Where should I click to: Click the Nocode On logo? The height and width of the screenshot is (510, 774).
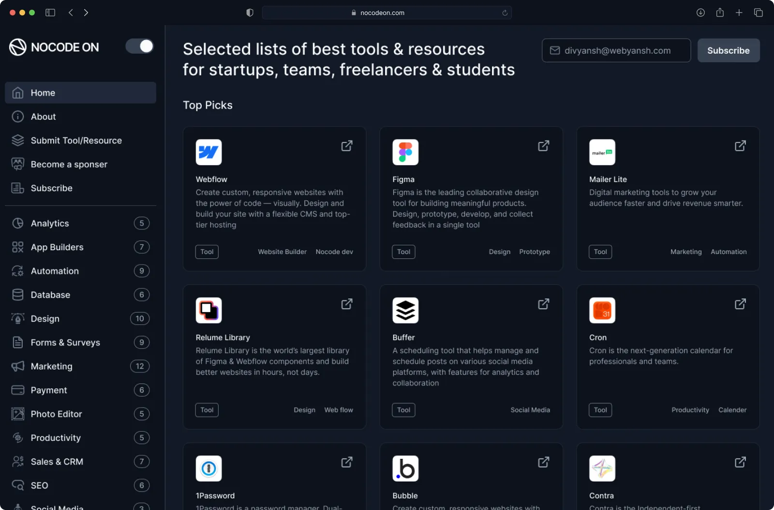(54, 47)
